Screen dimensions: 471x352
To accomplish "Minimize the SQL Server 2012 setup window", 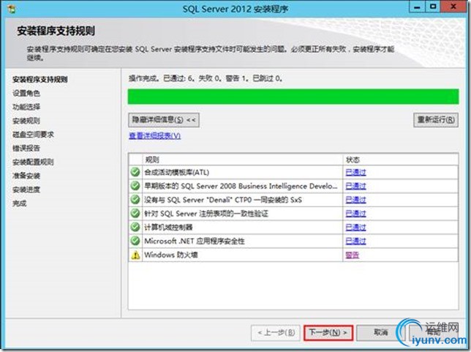I will (417, 7).
